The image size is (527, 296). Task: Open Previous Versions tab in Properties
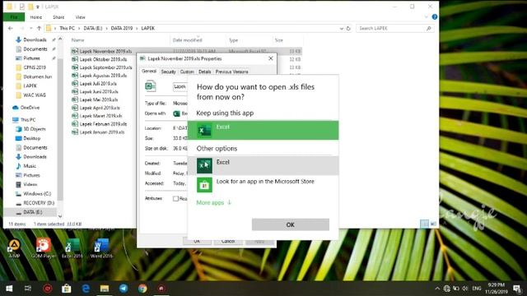coord(232,72)
